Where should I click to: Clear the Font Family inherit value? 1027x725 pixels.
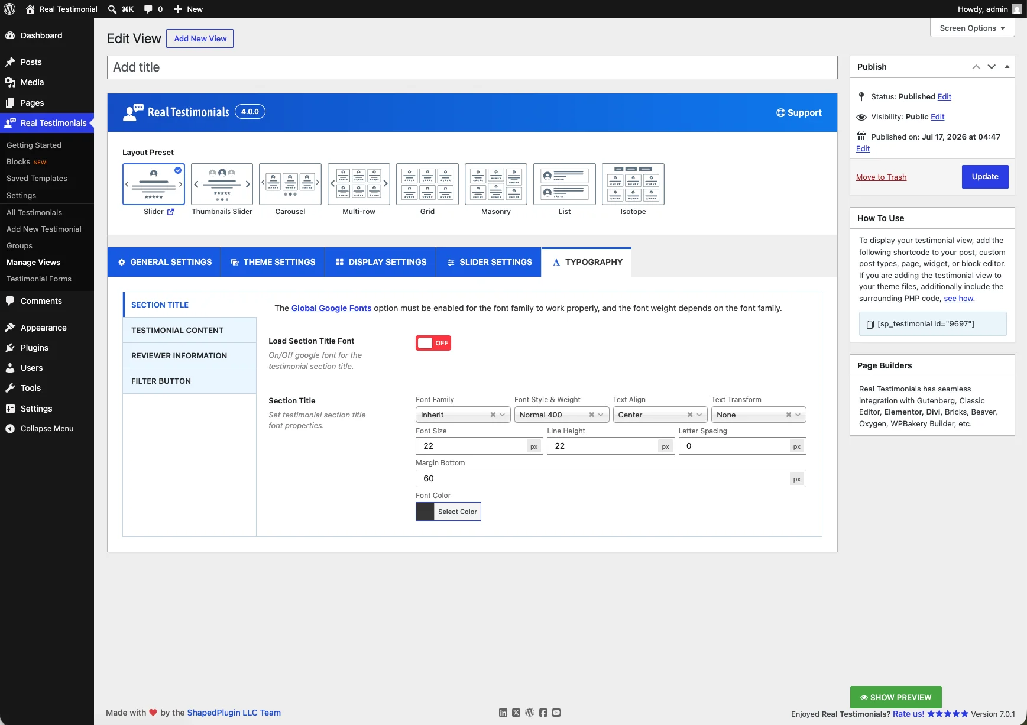[493, 415]
